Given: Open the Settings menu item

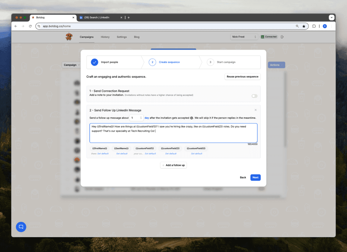Looking at the screenshot, I should pyautogui.click(x=122, y=37).
